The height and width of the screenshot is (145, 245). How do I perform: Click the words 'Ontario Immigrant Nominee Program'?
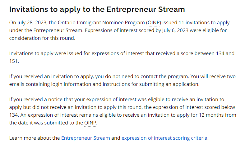pos(101,23)
